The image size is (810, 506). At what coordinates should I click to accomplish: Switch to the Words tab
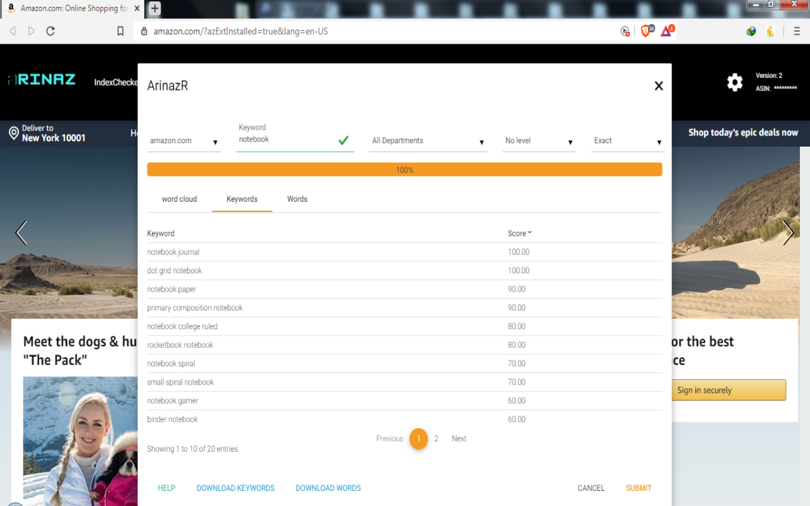(x=297, y=199)
